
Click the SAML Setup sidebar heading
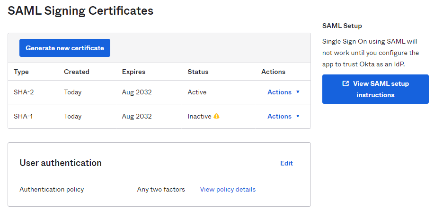point(342,26)
